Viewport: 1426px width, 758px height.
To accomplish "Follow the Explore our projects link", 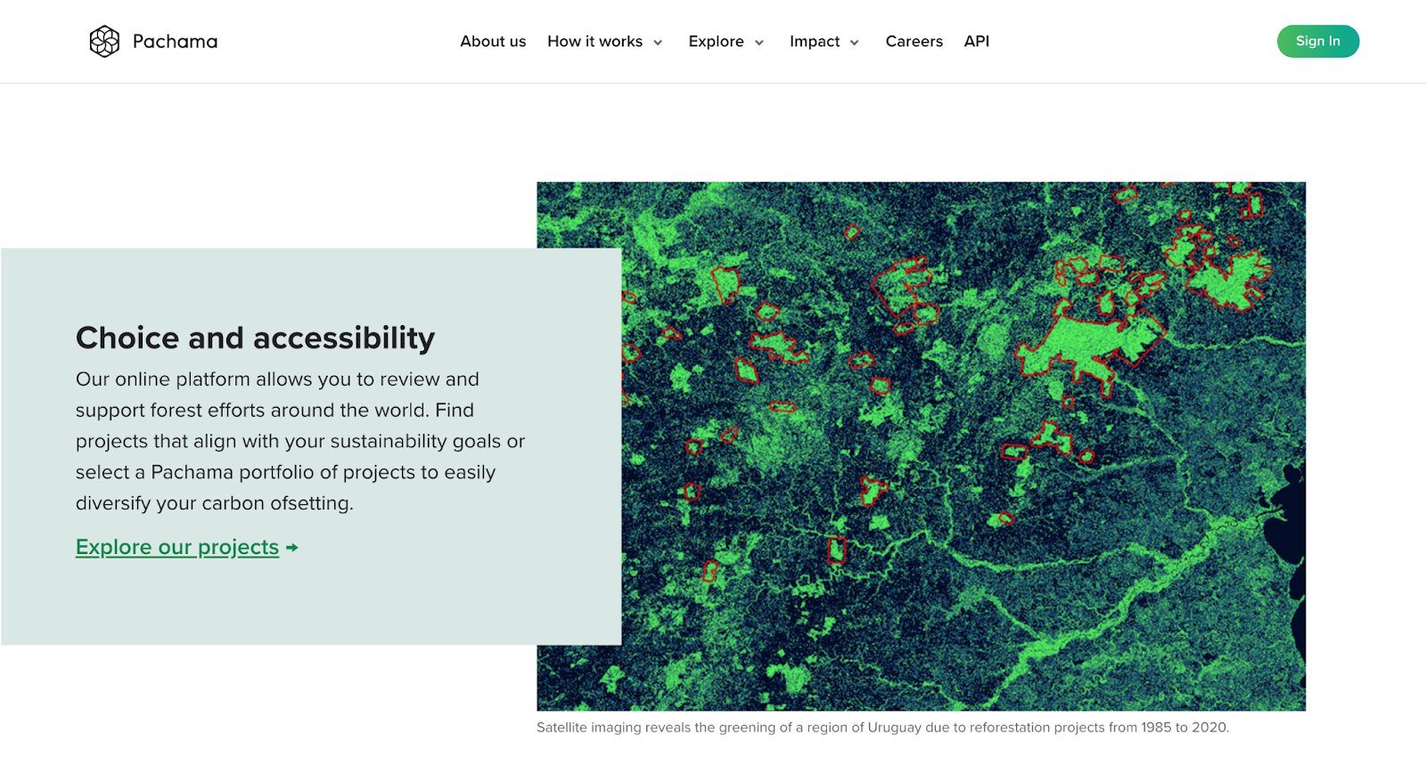I will point(177,547).
